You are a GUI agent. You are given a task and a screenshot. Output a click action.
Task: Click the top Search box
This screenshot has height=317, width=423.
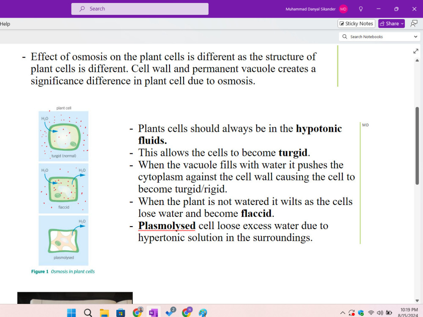pos(140,9)
